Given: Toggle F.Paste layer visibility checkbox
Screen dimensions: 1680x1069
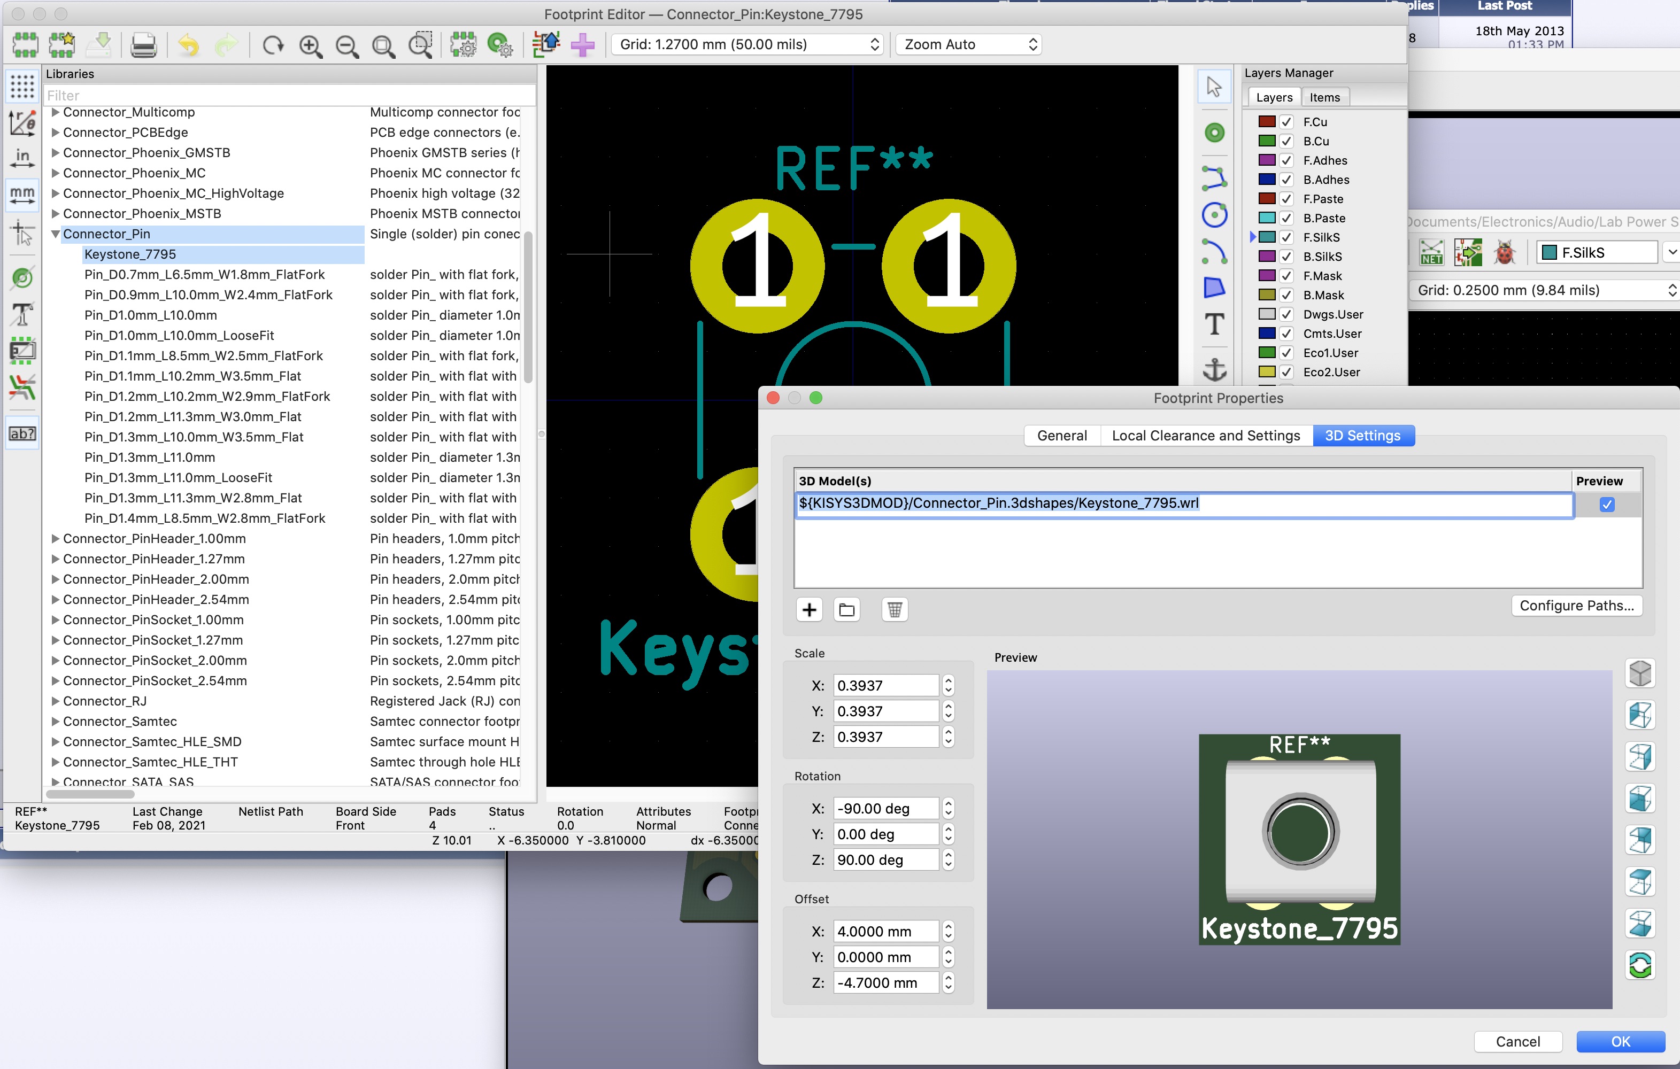Looking at the screenshot, I should point(1286,199).
